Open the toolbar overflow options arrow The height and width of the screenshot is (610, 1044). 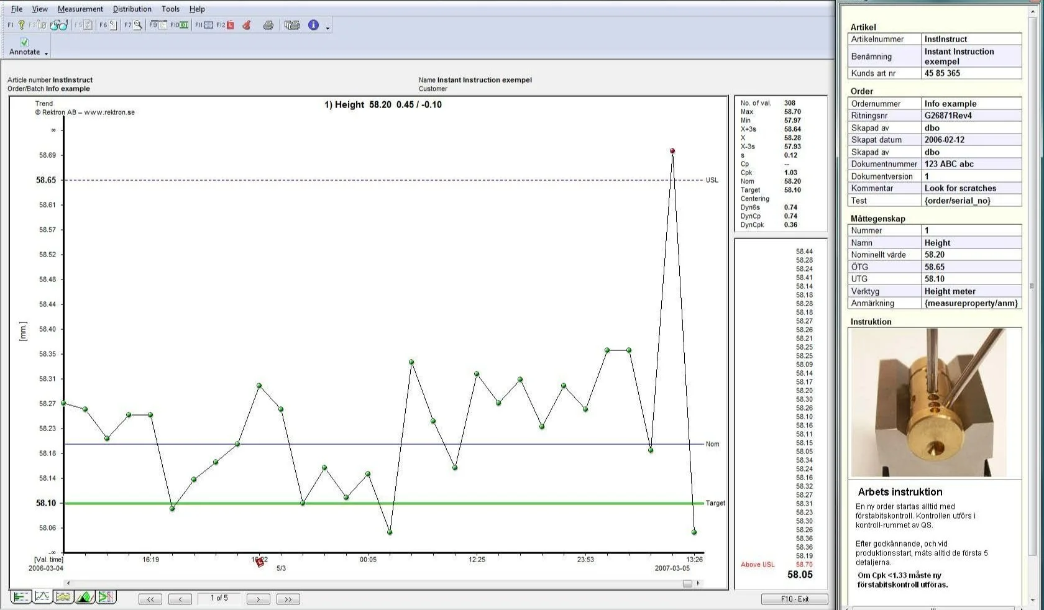327,28
